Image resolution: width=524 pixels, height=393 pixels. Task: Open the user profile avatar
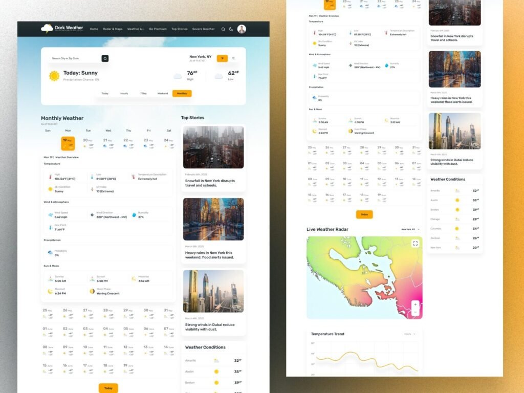coord(242,29)
